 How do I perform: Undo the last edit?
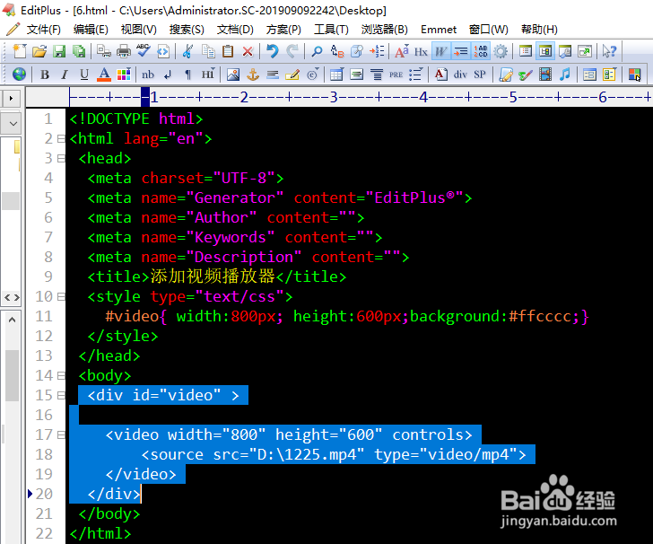click(x=273, y=51)
